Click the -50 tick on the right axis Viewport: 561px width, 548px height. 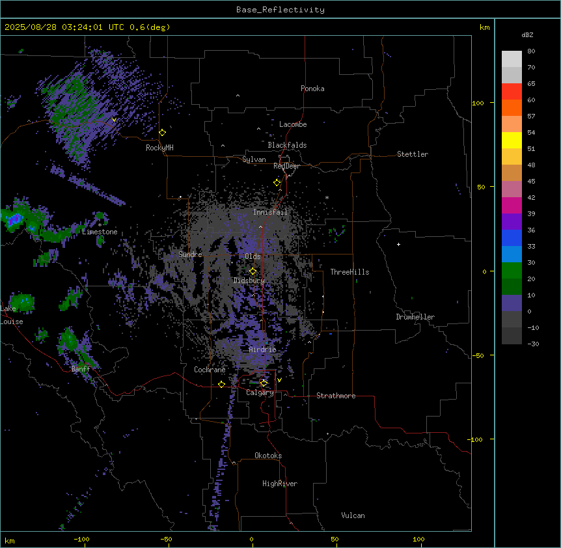(478, 355)
